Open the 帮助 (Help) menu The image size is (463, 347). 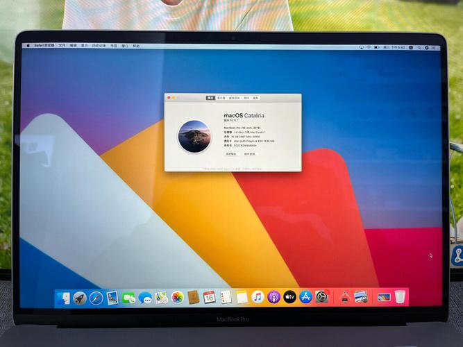point(136,46)
